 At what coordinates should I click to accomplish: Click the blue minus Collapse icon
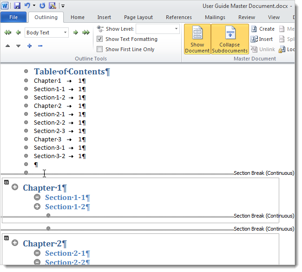[40, 46]
